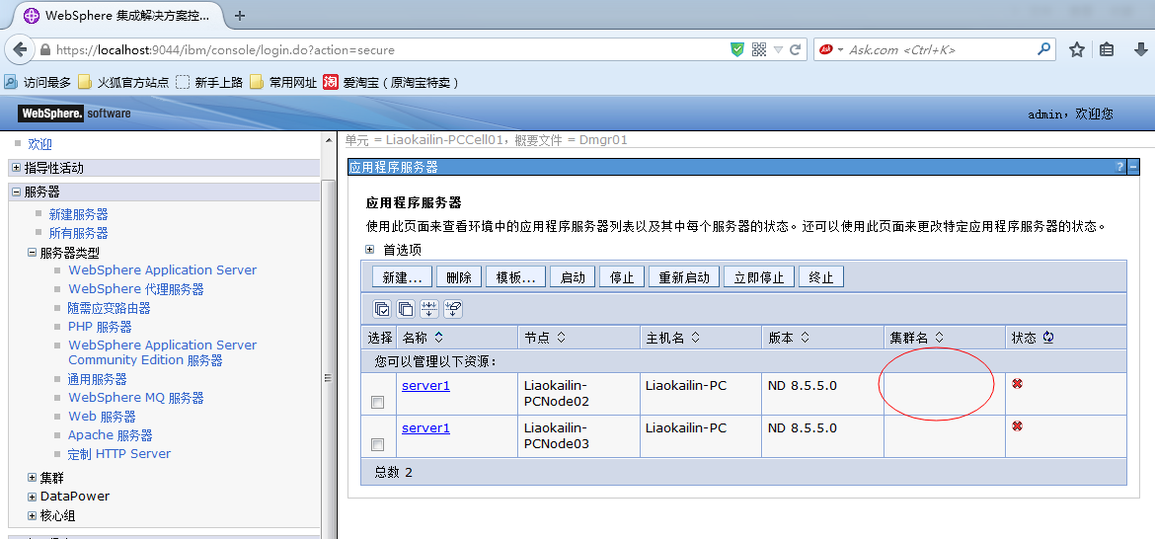Viewport: 1155px width, 539px height.
Task: Click the deselect-all icon in table toolbar
Action: 405,309
